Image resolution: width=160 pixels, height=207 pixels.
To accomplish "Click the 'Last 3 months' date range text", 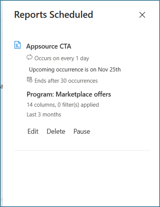I will click(x=44, y=114).
